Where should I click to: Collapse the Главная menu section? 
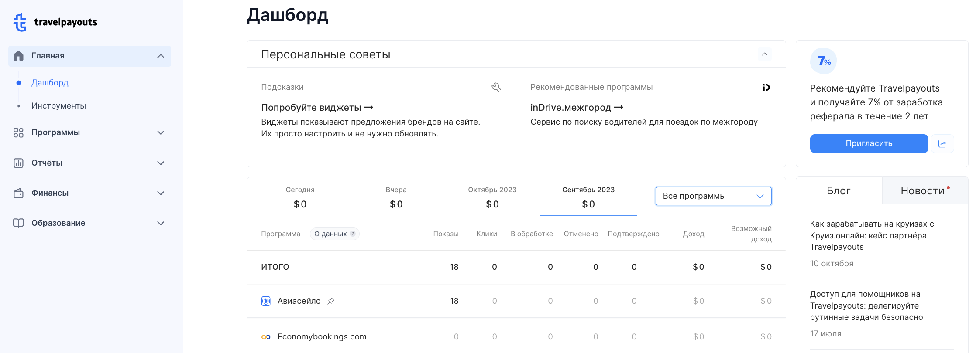click(x=161, y=56)
